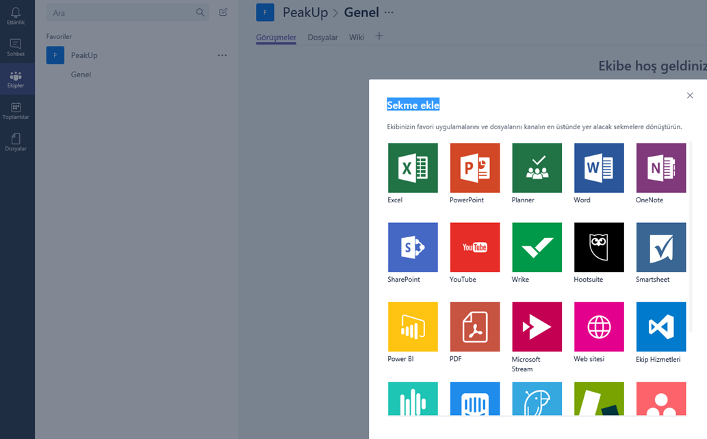Add the Excel tab tile
Image resolution: width=707 pixels, height=439 pixels.
(413, 168)
